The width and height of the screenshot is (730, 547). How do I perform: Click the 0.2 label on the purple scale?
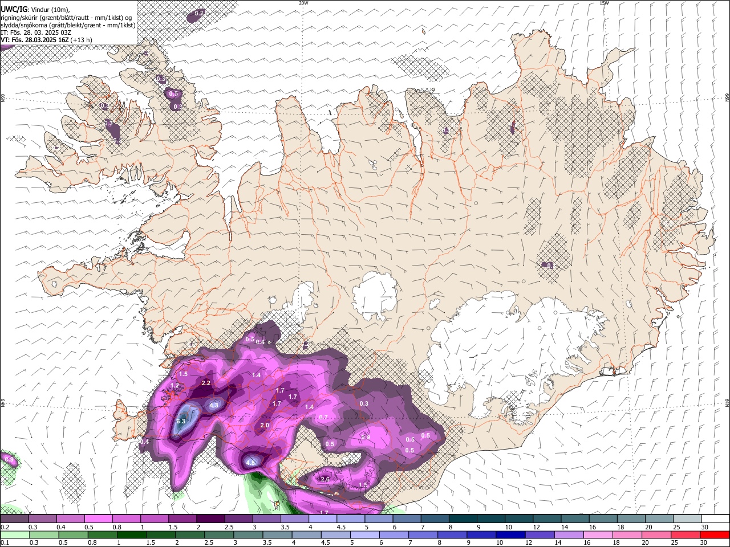pyautogui.click(x=5, y=527)
